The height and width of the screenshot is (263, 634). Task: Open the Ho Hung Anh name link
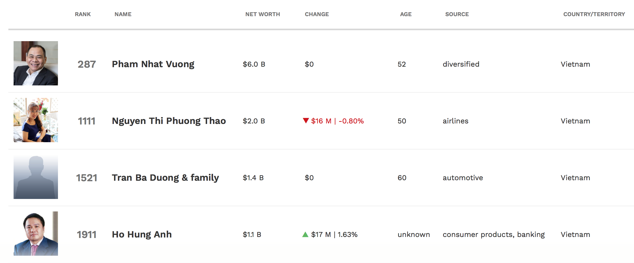142,235
